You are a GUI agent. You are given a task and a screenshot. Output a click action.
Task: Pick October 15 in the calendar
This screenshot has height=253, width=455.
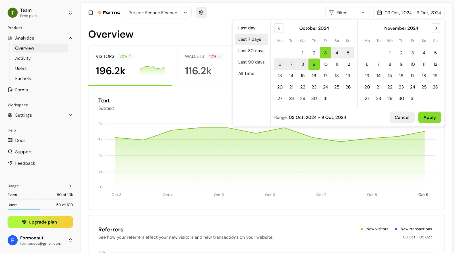click(303, 76)
